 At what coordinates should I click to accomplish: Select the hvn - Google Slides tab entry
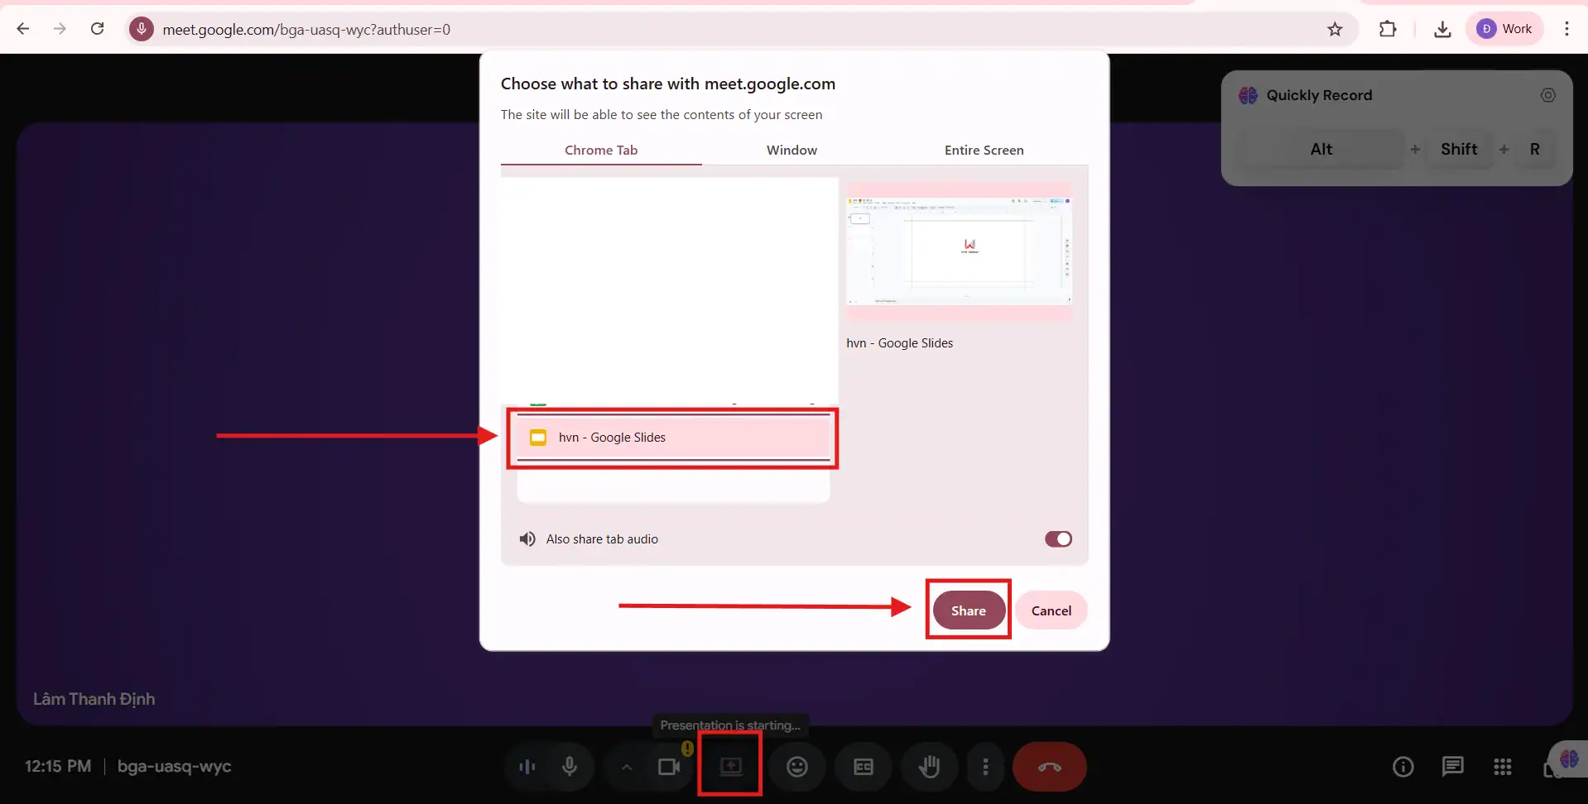(672, 438)
